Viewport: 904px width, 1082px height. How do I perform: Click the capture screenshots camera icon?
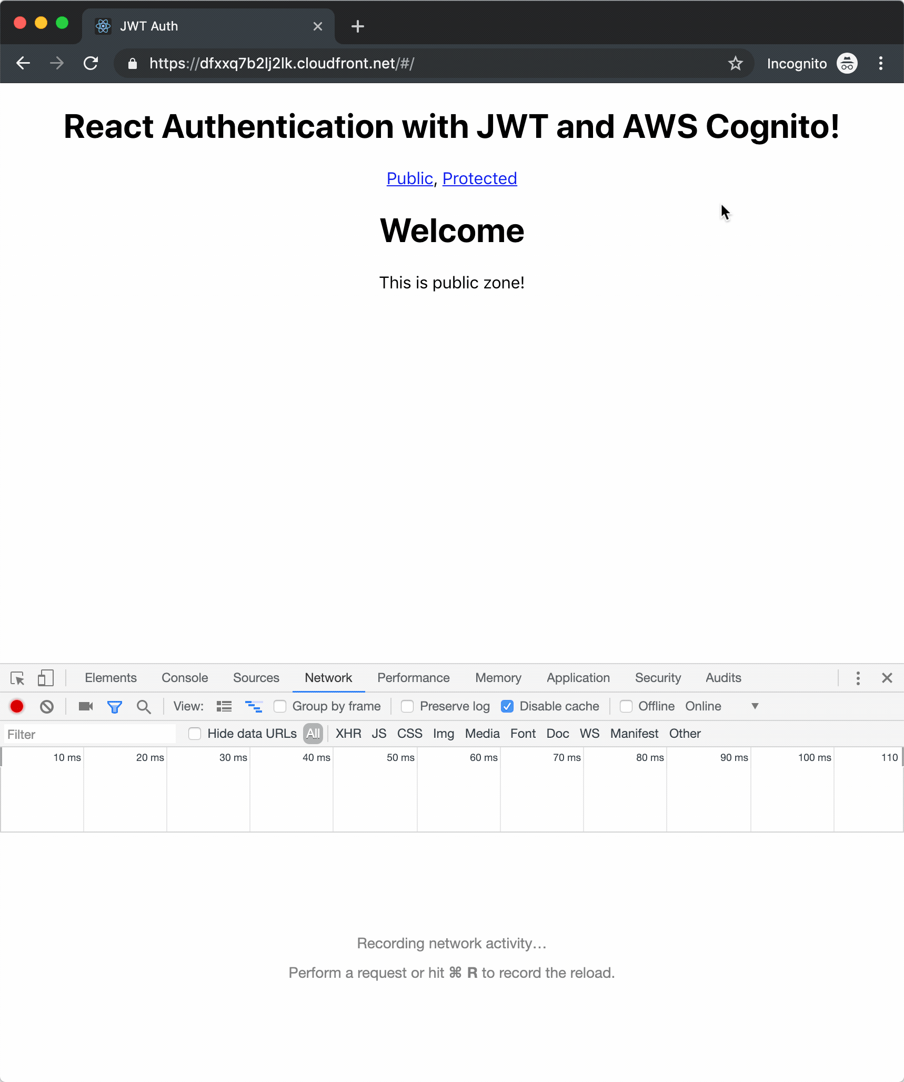point(86,706)
